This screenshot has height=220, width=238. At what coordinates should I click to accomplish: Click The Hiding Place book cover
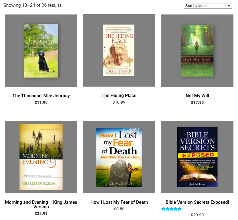pyautogui.click(x=119, y=50)
